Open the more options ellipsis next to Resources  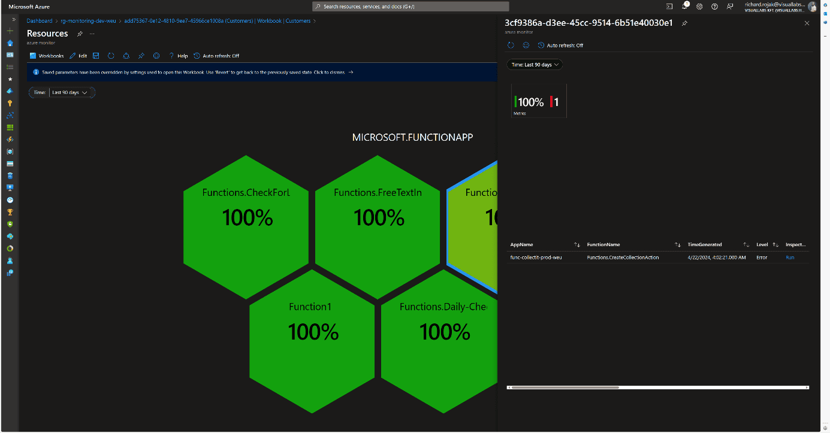click(x=92, y=34)
